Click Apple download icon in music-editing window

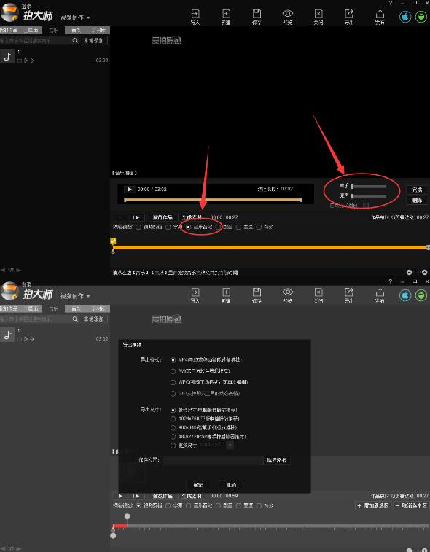405,17
